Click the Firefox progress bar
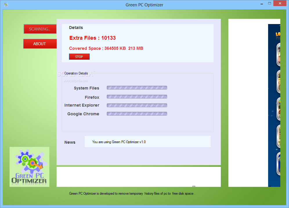 pyautogui.click(x=137, y=97)
